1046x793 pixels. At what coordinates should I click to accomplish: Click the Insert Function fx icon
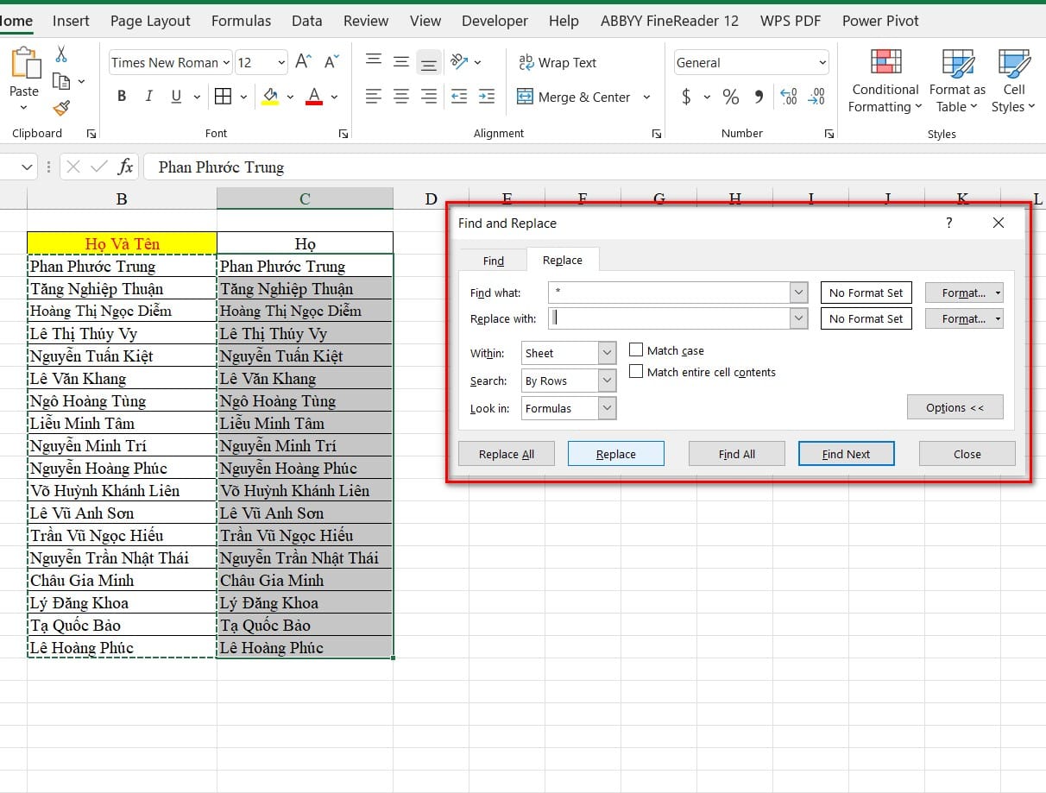126,167
